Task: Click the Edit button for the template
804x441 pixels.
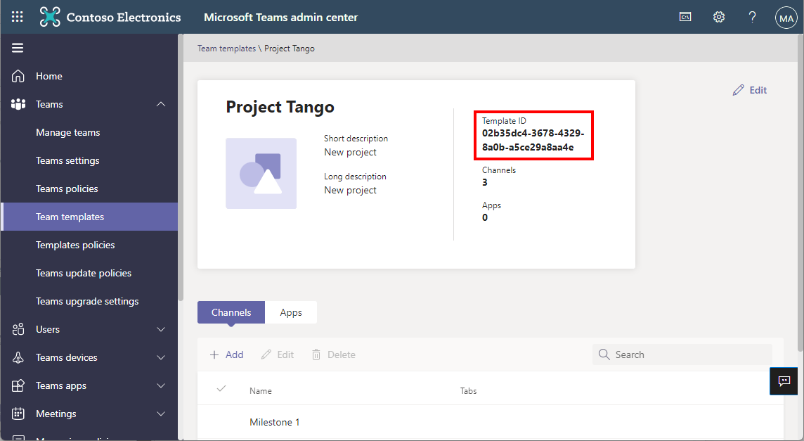Action: [750, 90]
